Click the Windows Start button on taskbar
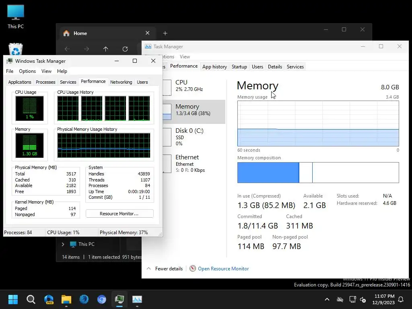 point(13,299)
